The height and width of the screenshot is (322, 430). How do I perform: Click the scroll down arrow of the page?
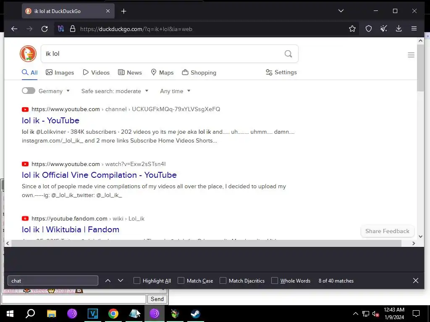tap(420, 236)
